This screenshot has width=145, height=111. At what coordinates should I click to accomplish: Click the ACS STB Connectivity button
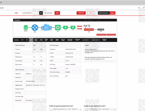[111, 35]
